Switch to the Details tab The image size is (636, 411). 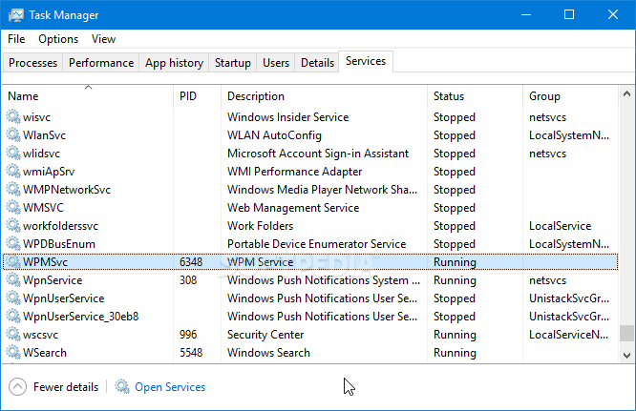[x=317, y=63]
